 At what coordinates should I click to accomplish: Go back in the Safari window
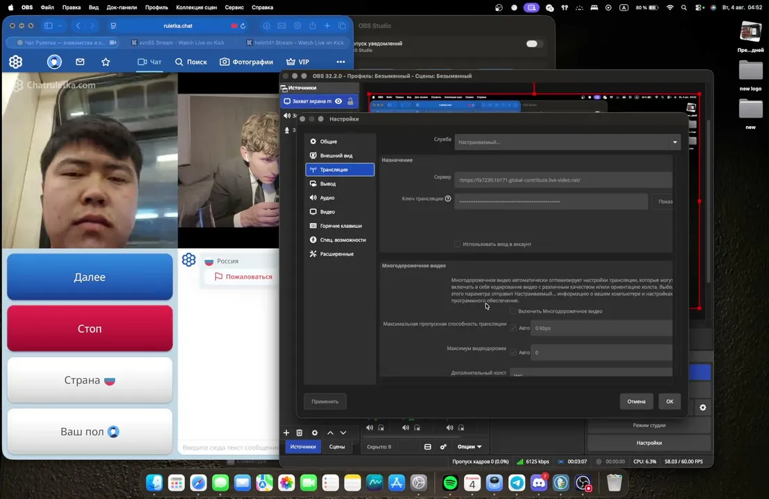click(78, 26)
